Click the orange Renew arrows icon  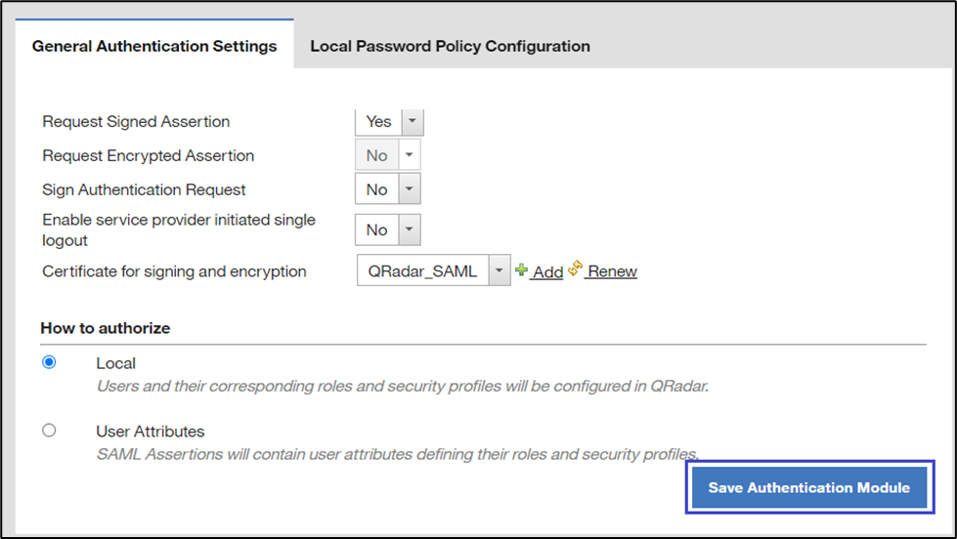coord(576,269)
